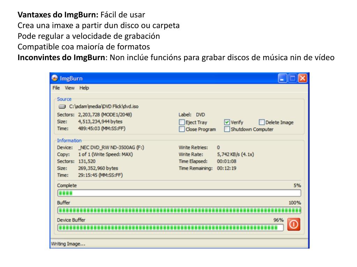
Task: Open the Help menu
Action: [x=84, y=88]
